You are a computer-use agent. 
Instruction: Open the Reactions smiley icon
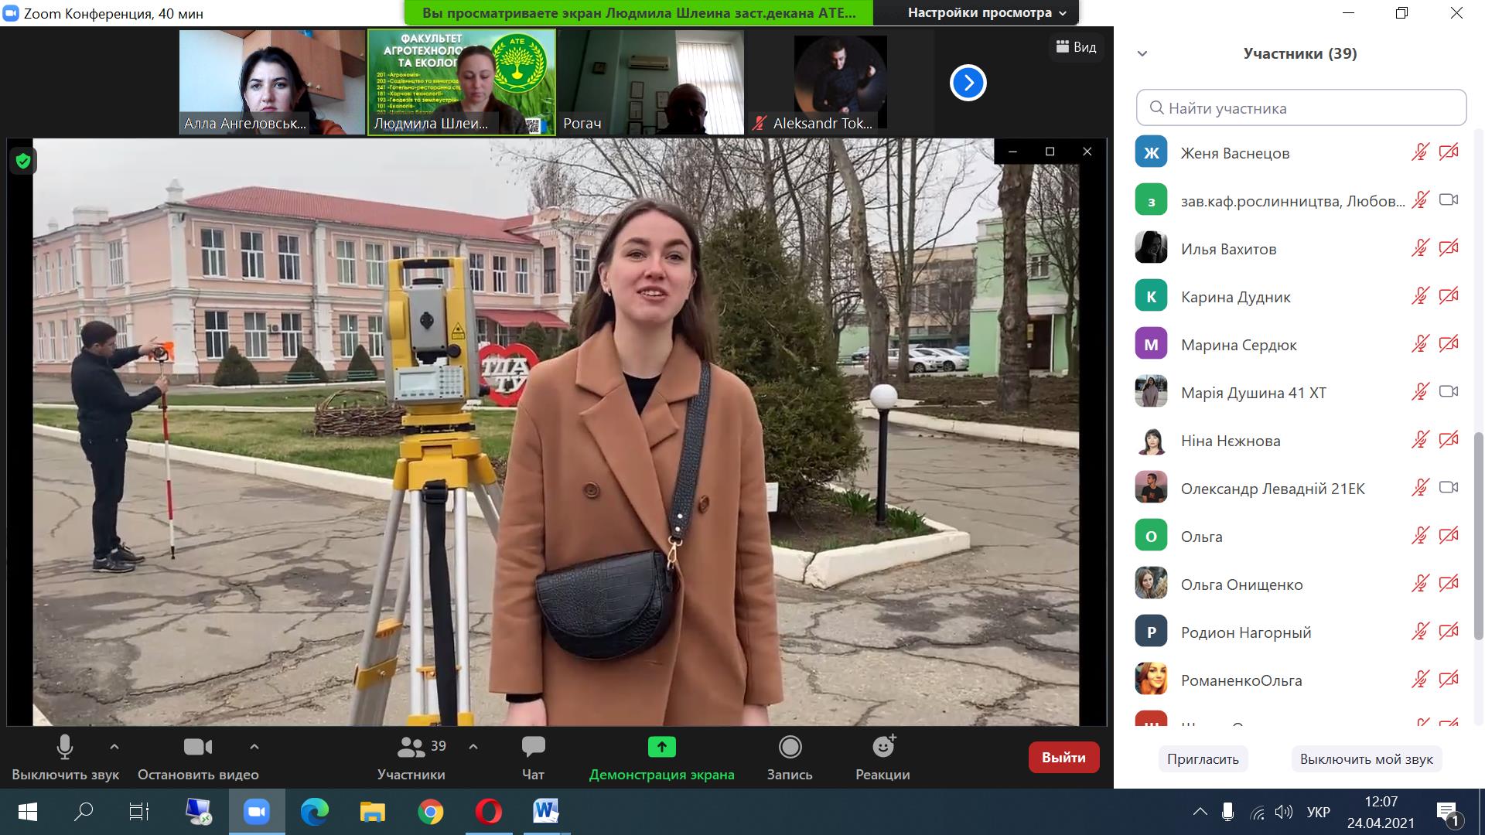[x=882, y=747]
